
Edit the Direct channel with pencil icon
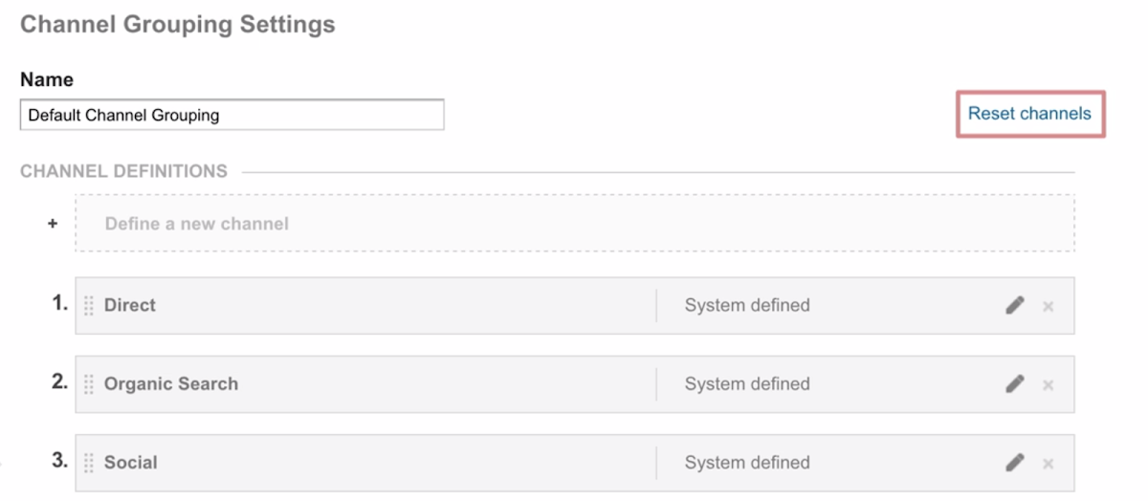click(x=1015, y=306)
